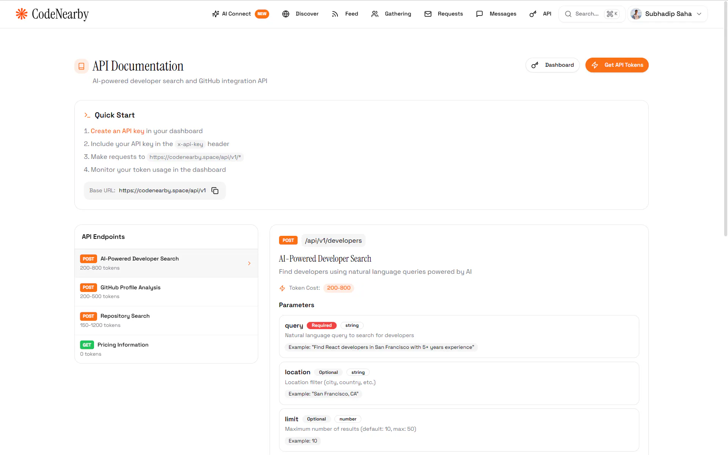Click the search magnifier icon
This screenshot has width=728, height=455.
pos(568,14)
